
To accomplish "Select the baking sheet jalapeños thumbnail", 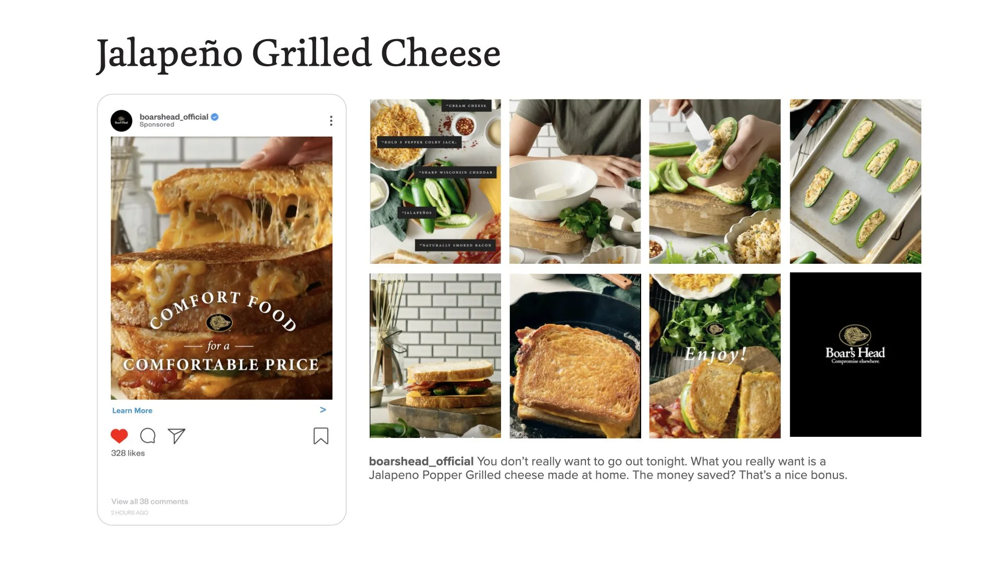I will pos(855,181).
